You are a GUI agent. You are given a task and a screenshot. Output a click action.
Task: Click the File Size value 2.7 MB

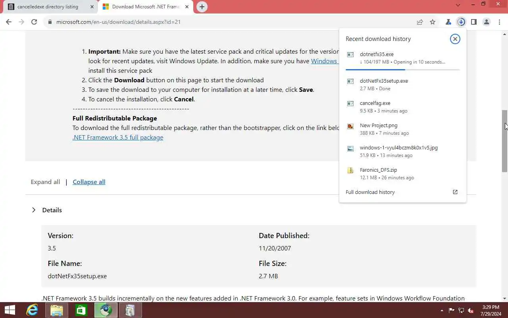click(x=268, y=276)
